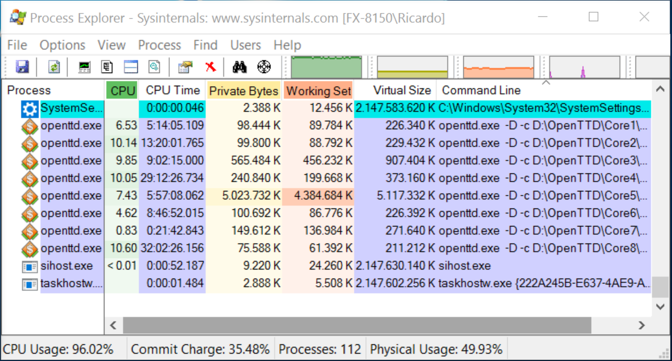The width and height of the screenshot is (672, 361).
Task: Click Physical Usage: 49.93% in status bar
Action: tap(436, 349)
